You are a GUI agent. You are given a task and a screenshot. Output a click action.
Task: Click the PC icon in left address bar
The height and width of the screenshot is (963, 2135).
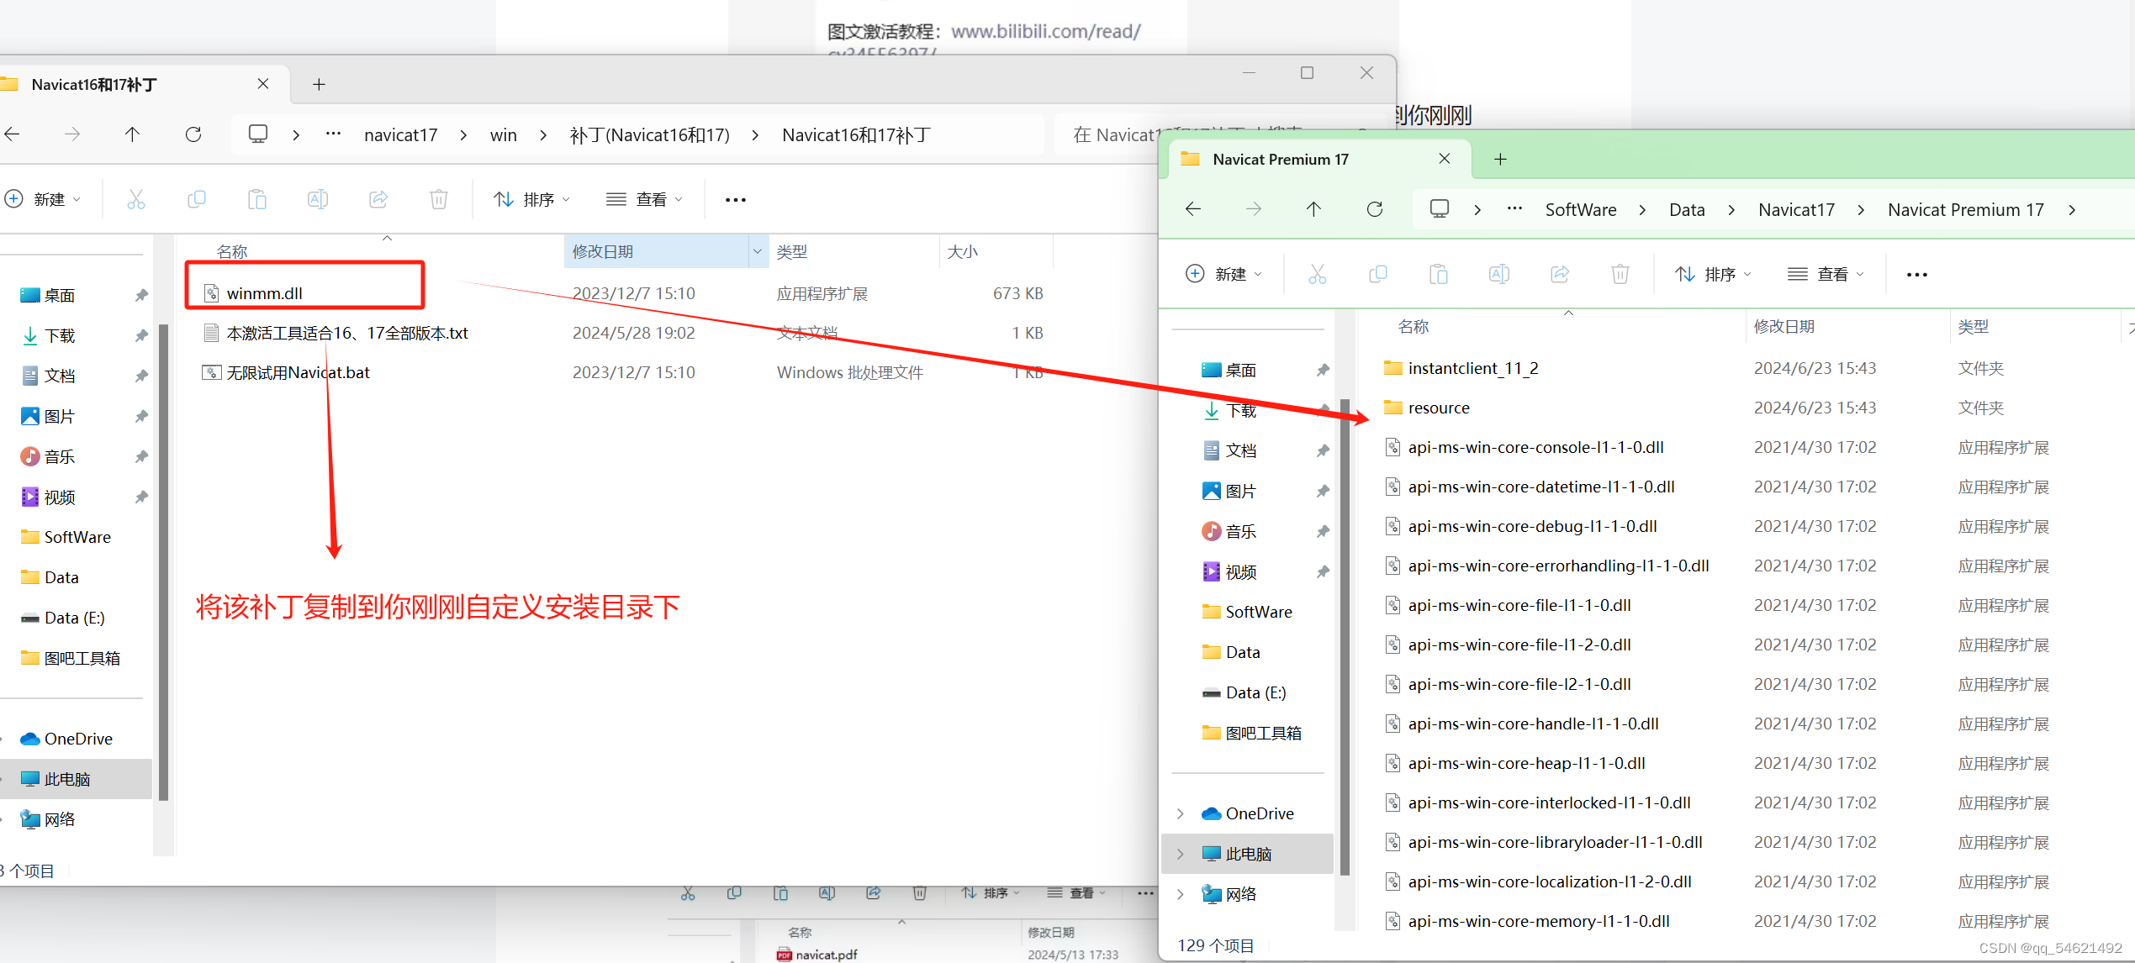(x=258, y=134)
